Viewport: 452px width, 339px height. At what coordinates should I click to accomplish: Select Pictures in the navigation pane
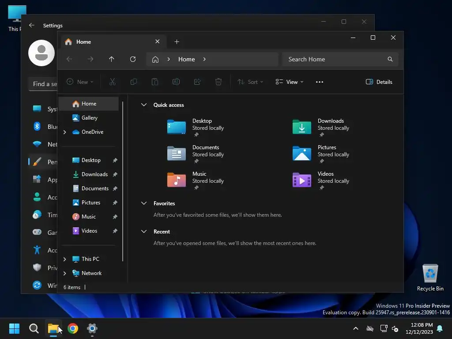pos(89,203)
